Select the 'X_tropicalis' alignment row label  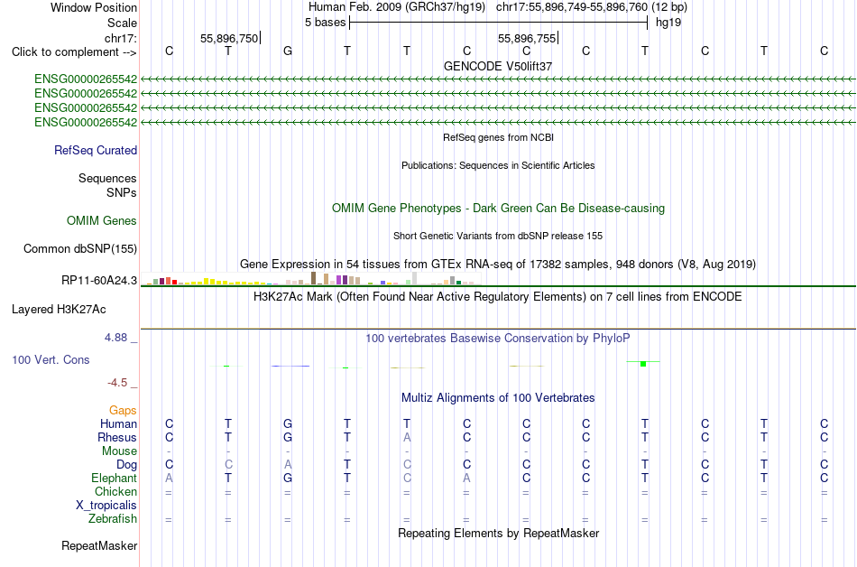(106, 506)
